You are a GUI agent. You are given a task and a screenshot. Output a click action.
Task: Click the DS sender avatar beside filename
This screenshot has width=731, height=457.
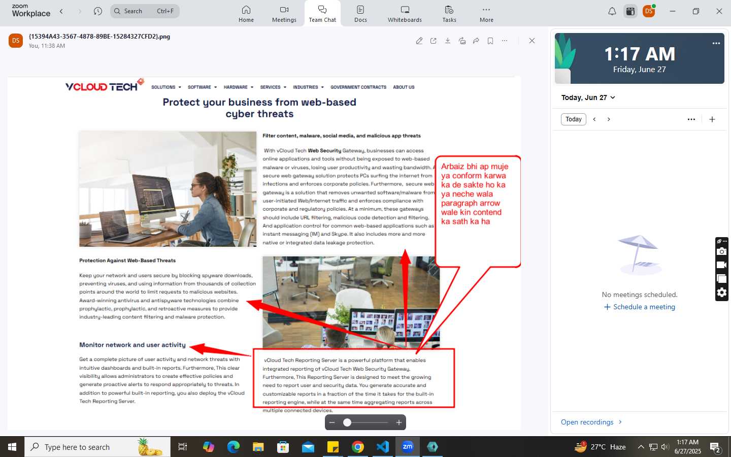pyautogui.click(x=16, y=41)
